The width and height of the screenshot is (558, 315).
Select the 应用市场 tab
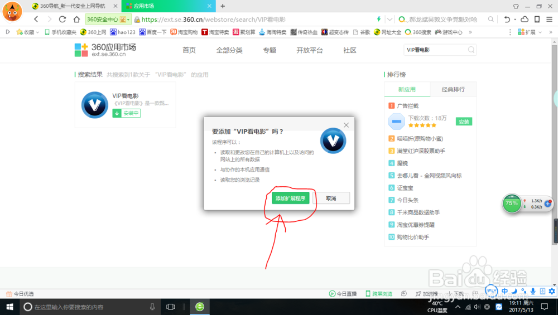point(169,6)
